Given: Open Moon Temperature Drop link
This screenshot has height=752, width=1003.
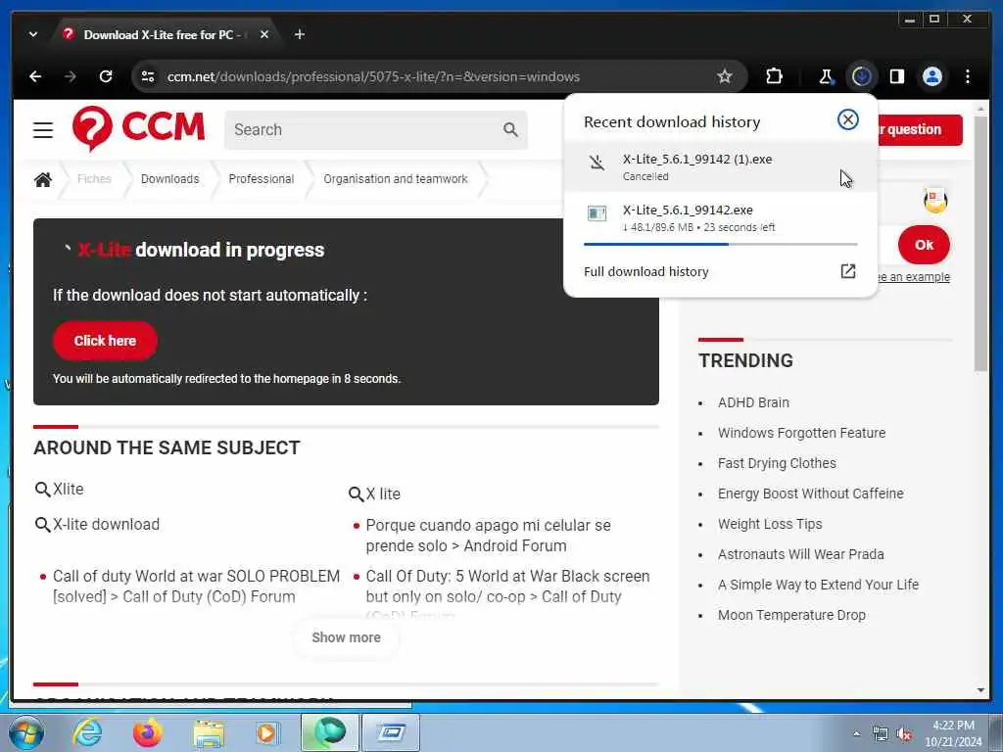Looking at the screenshot, I should (x=791, y=615).
